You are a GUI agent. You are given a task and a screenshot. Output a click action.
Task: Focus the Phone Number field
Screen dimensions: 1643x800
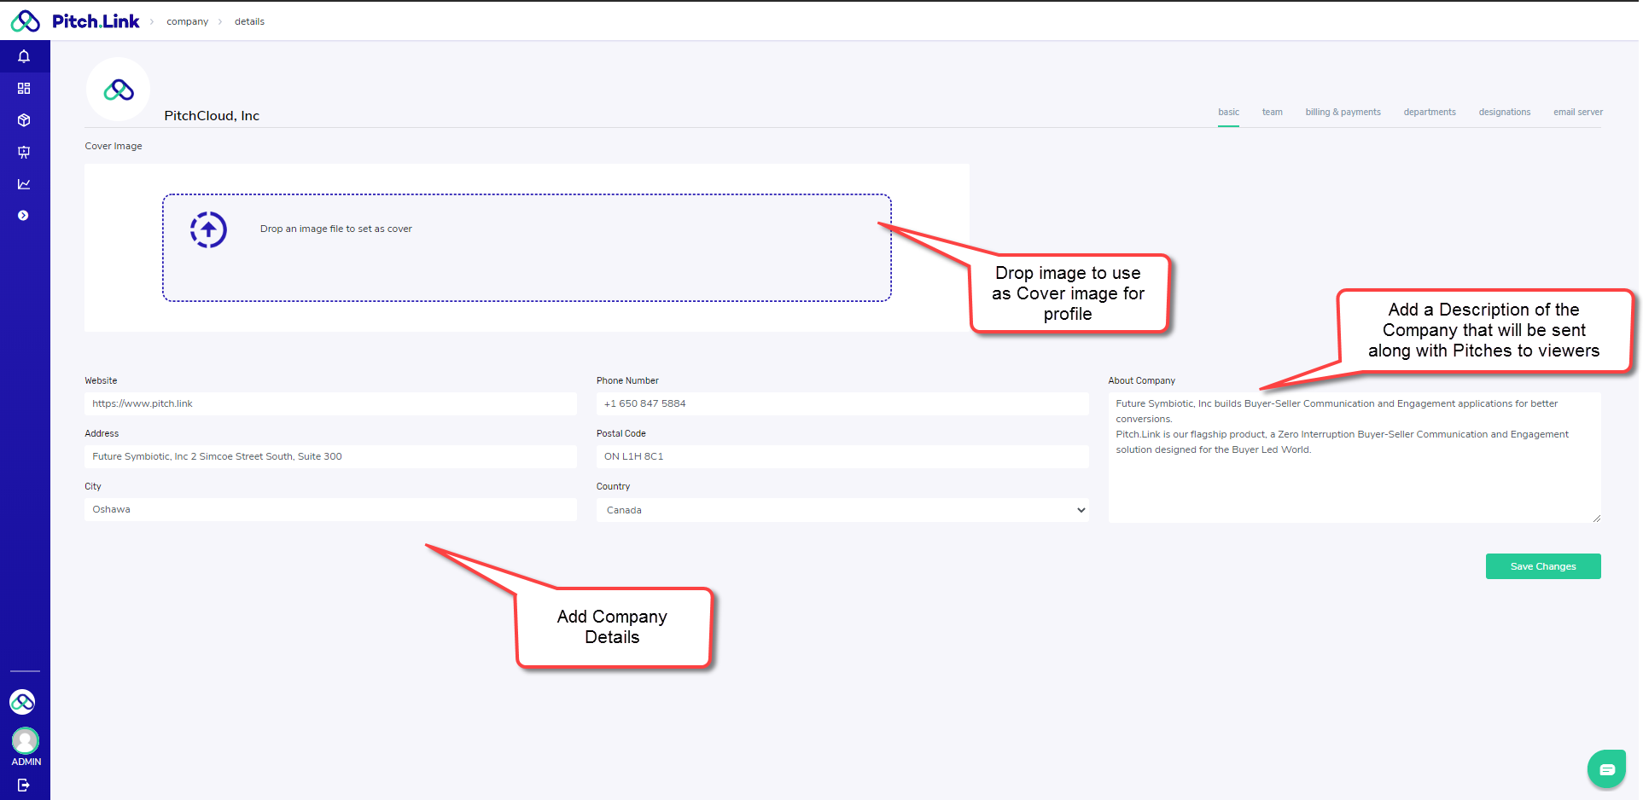click(842, 404)
